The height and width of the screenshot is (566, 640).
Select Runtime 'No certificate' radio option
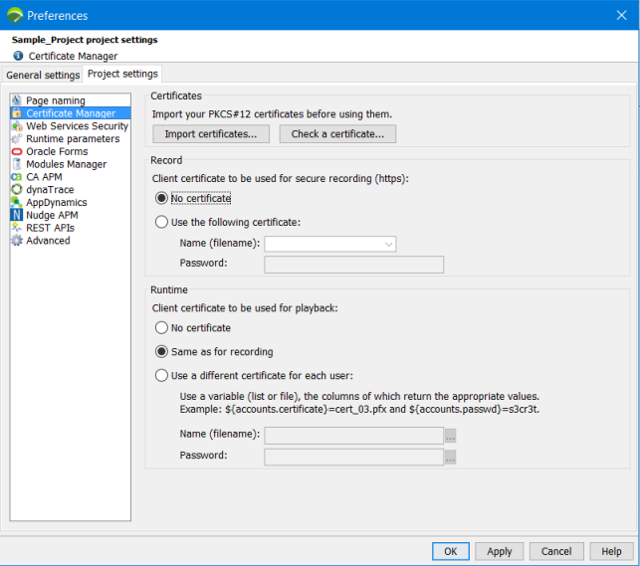pyautogui.click(x=162, y=327)
